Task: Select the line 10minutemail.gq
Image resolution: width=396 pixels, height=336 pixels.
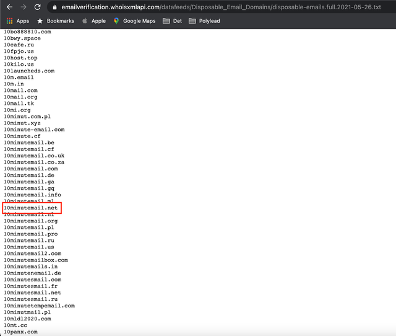Action: click(29, 188)
